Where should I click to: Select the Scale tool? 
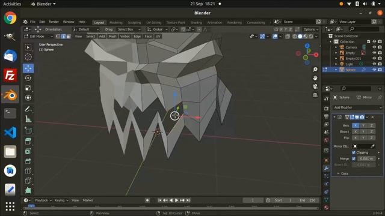28,88
